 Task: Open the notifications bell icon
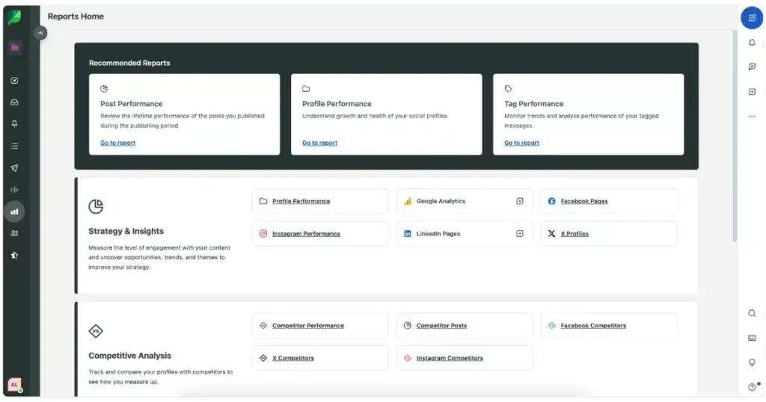pos(752,43)
